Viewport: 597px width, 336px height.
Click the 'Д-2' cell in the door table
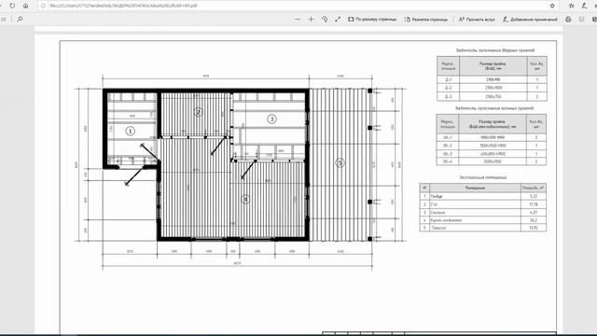tap(449, 88)
